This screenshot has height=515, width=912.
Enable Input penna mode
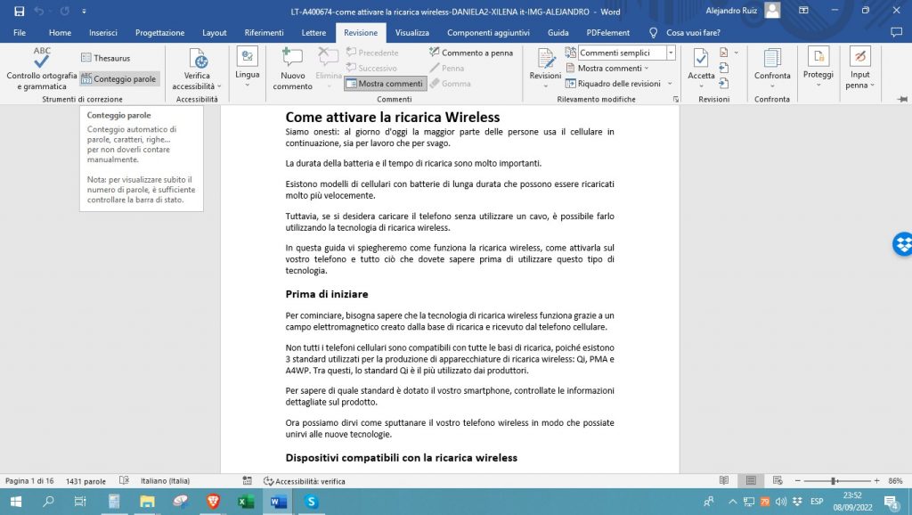[859, 67]
